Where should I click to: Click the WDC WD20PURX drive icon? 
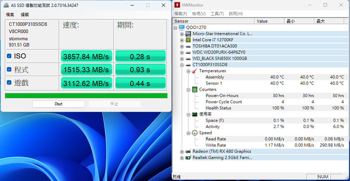coord(188,53)
